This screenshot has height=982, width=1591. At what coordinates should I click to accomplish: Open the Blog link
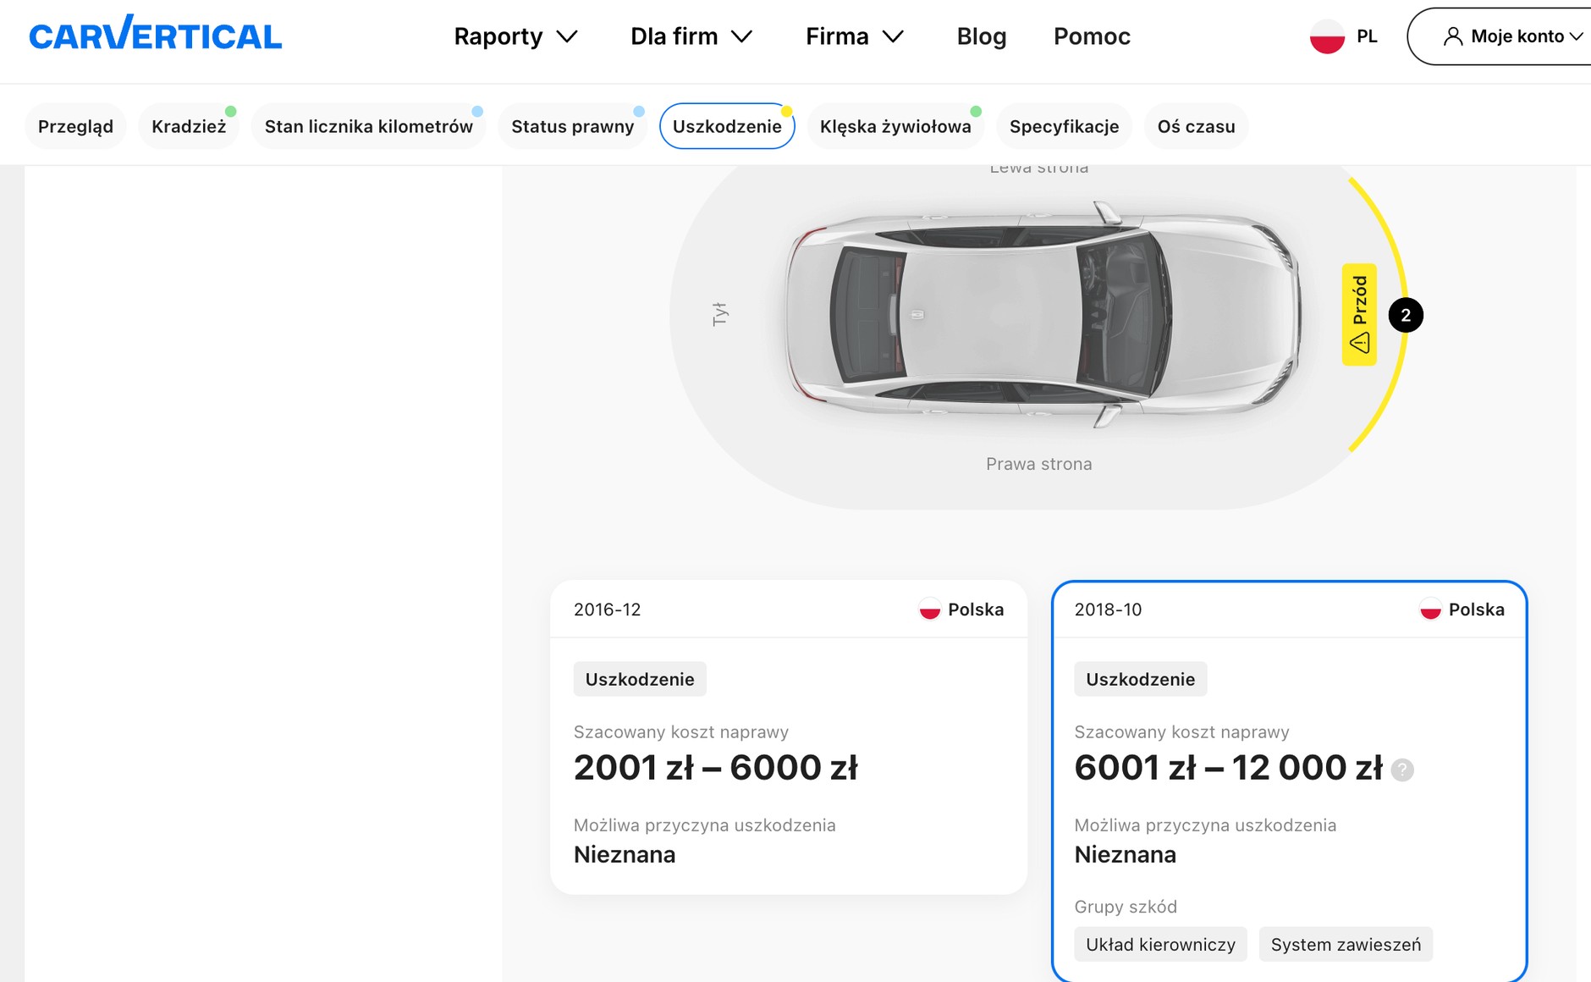click(981, 36)
